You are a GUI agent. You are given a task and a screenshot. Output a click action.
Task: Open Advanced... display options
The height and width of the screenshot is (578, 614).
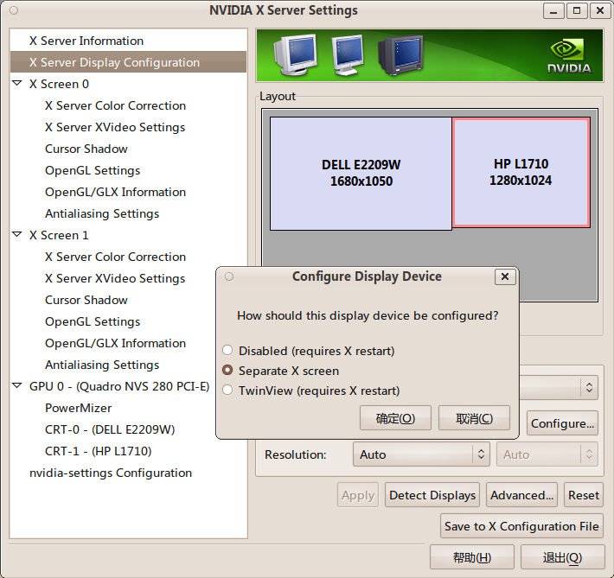point(521,495)
